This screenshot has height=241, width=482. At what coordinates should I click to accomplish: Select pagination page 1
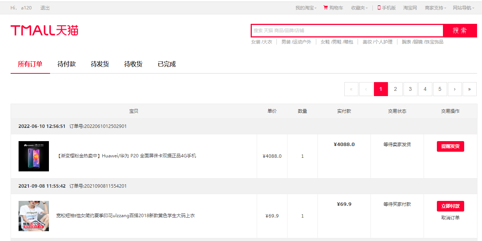coord(381,89)
